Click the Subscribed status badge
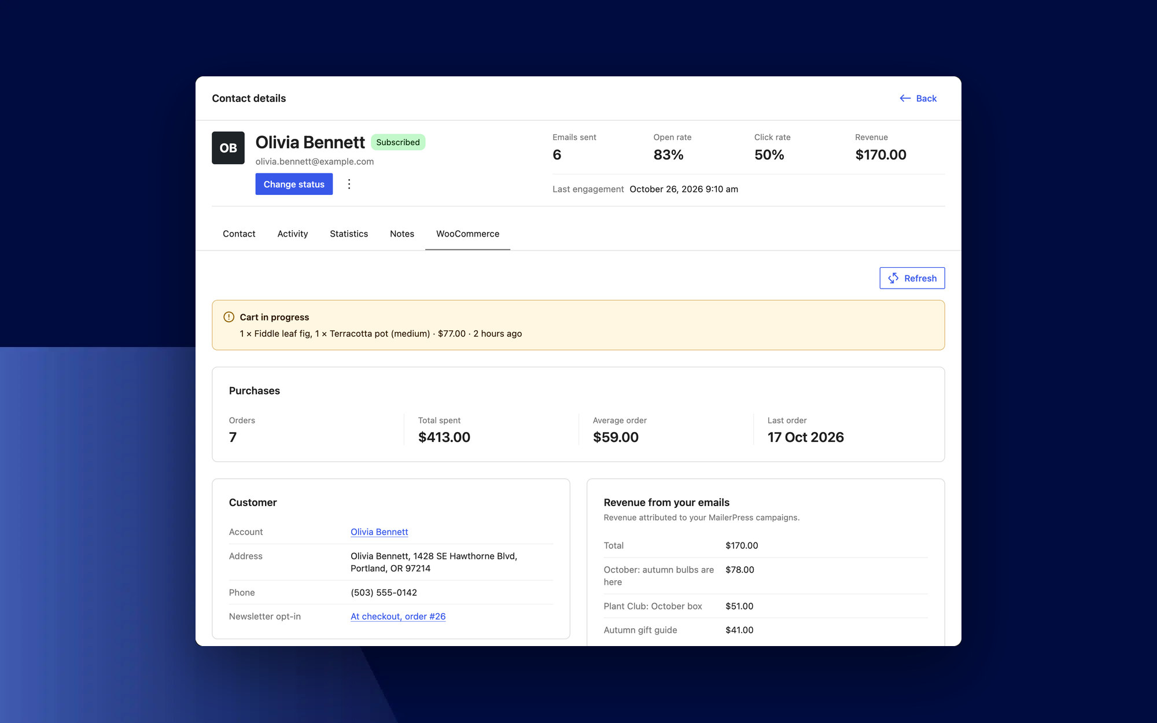Viewport: 1157px width, 723px height. click(x=398, y=142)
